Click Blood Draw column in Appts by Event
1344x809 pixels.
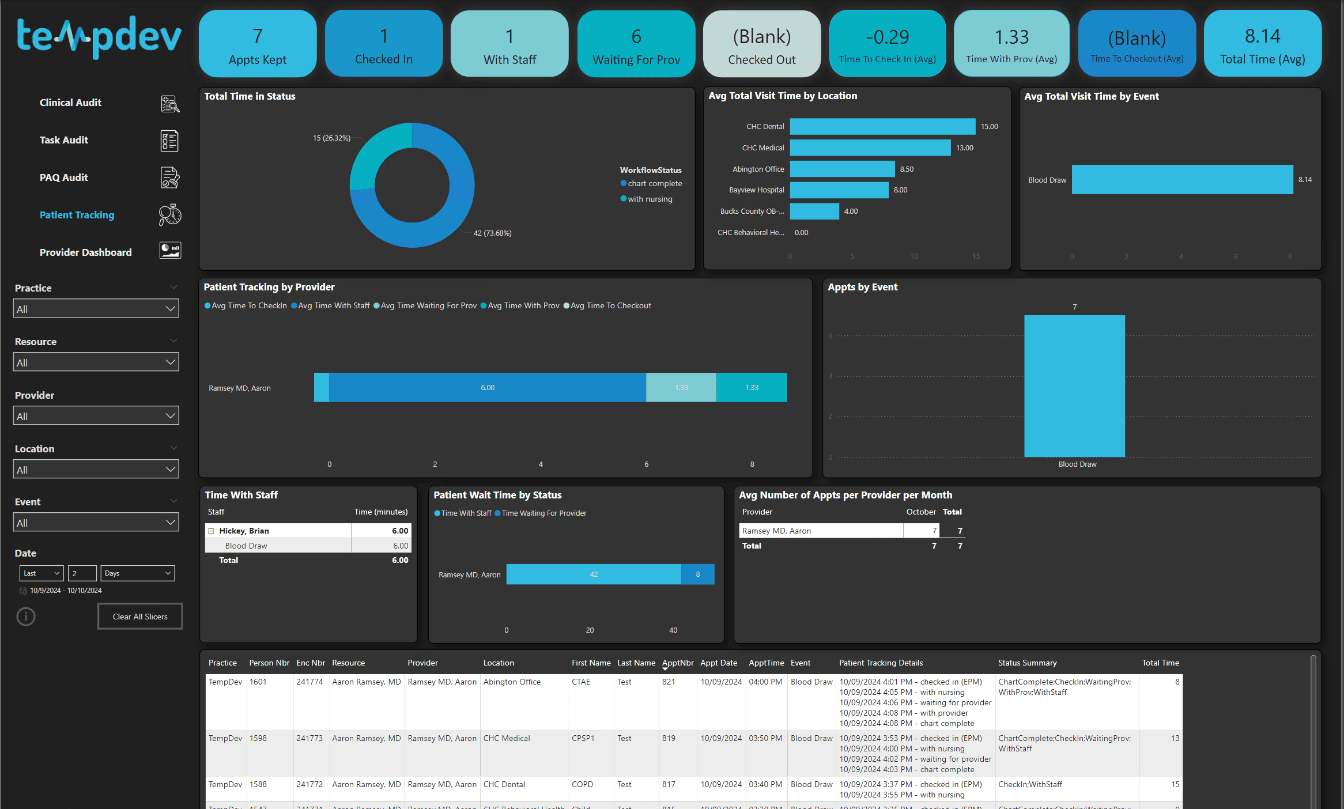[1074, 386]
